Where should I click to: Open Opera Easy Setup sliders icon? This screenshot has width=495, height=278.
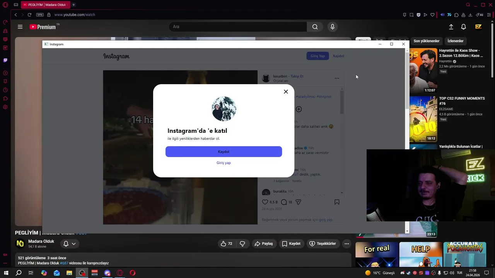click(489, 15)
